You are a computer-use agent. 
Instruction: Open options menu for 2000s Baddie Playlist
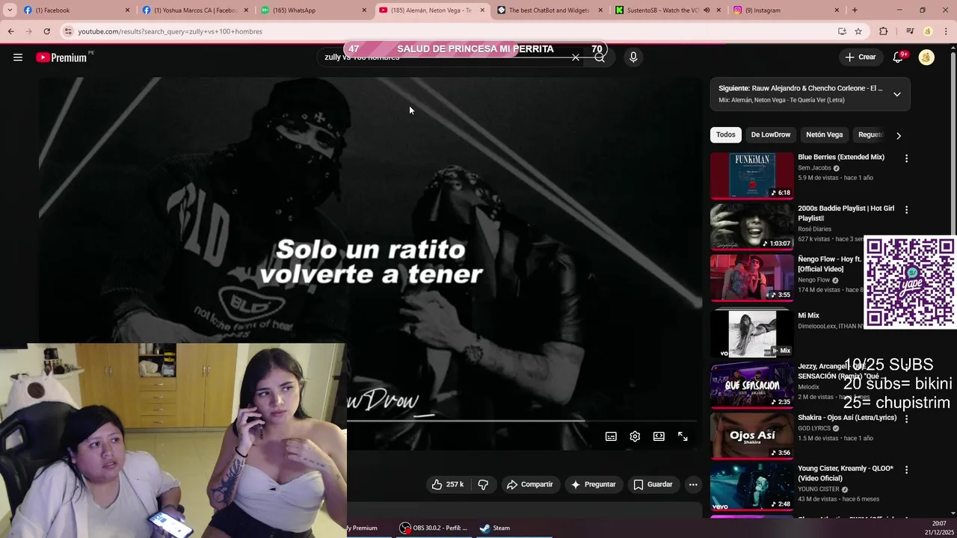pos(906,210)
